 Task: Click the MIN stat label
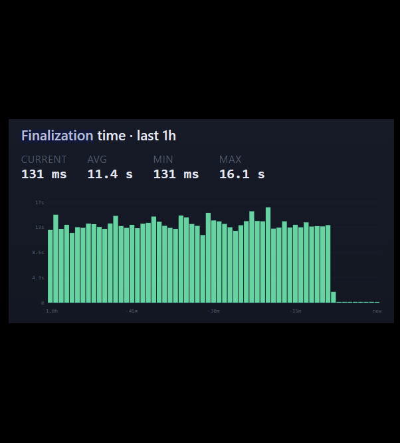point(163,160)
